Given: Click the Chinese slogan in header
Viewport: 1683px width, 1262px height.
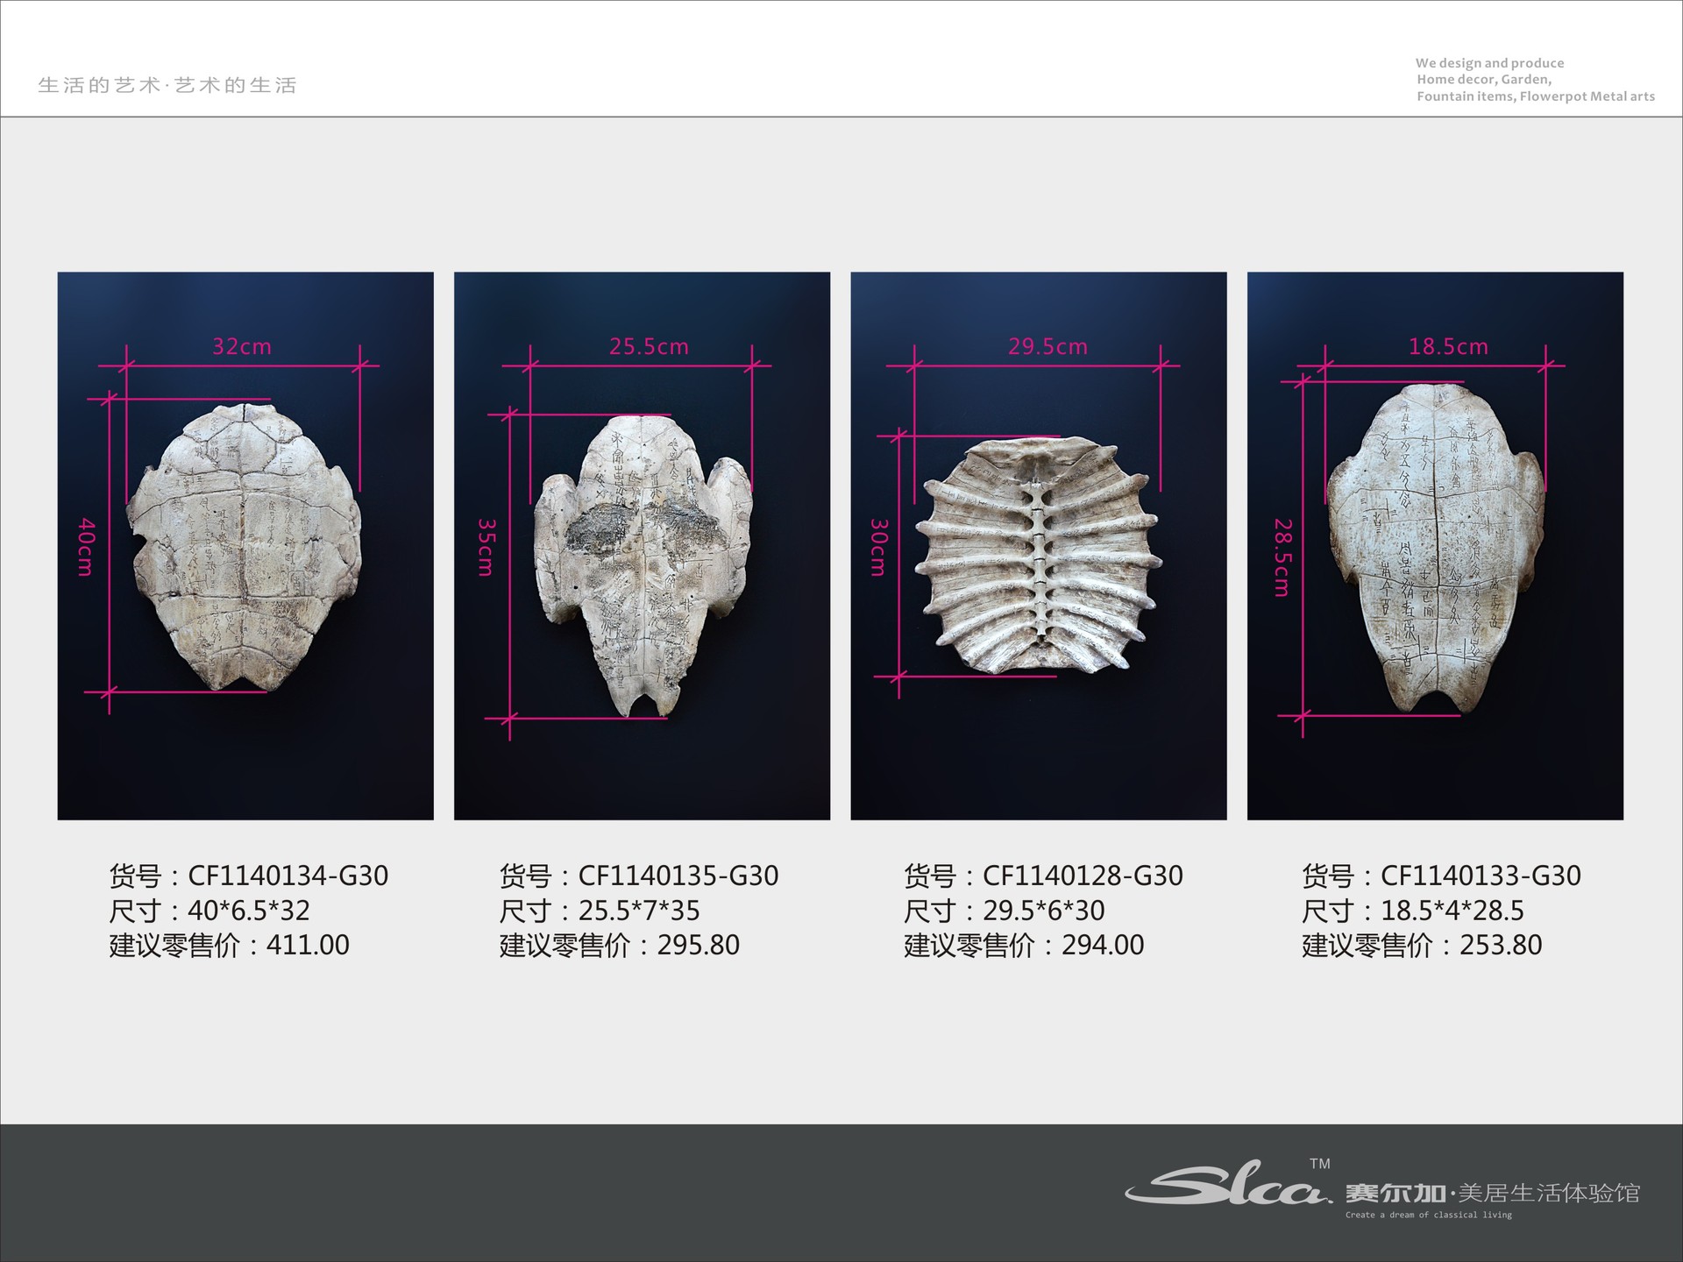Looking at the screenshot, I should (167, 85).
